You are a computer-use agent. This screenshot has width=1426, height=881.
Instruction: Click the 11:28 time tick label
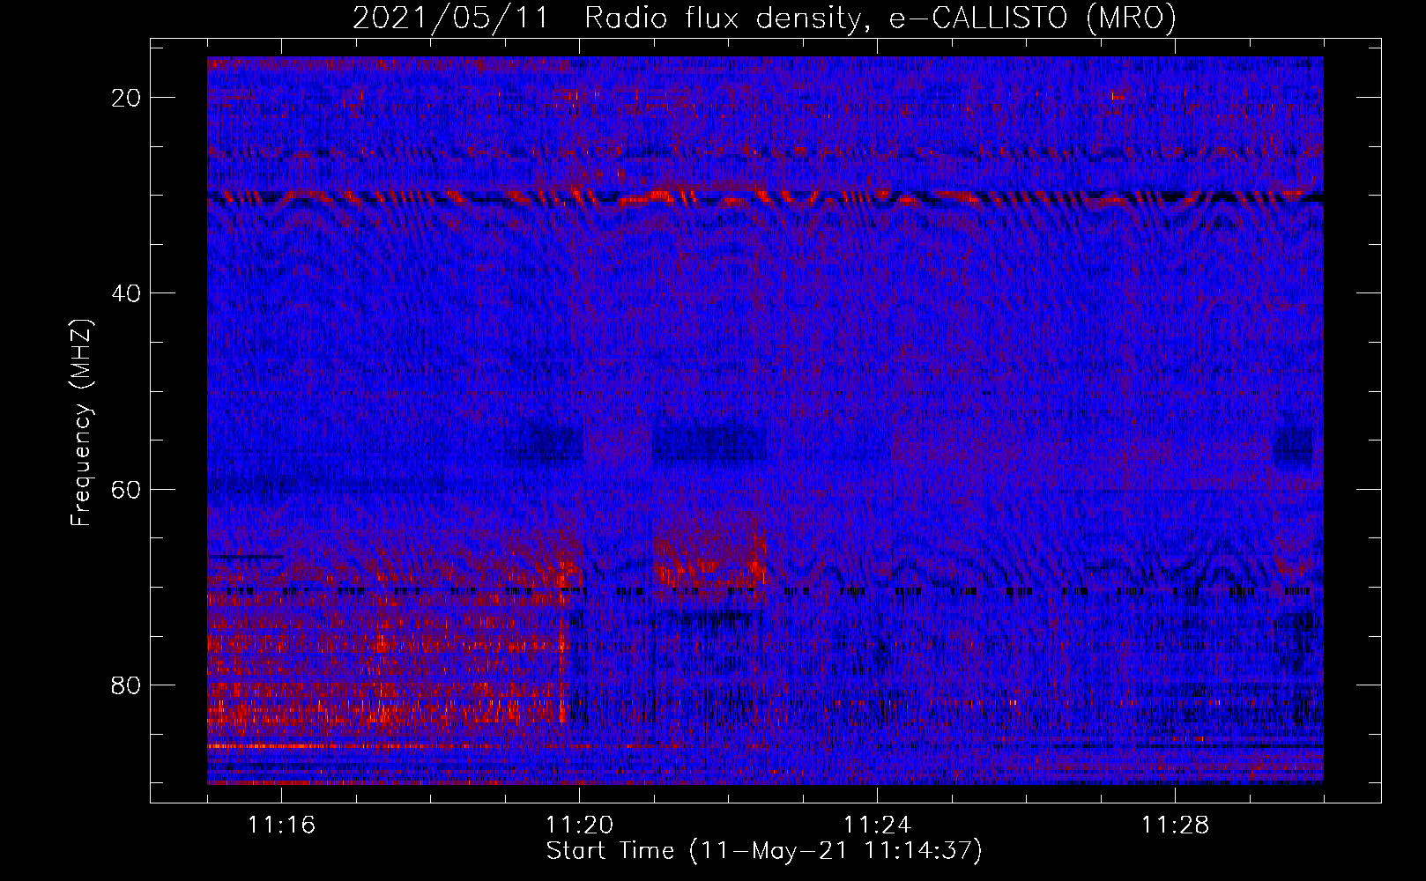pyautogui.click(x=1175, y=825)
